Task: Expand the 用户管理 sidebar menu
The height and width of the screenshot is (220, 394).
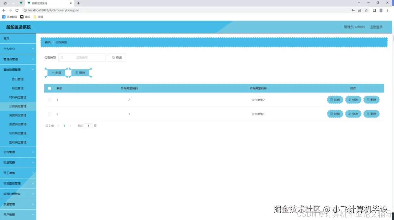Action: [x=18, y=215]
